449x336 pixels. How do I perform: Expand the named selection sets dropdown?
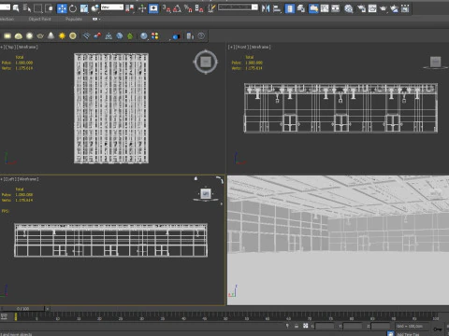point(239,7)
